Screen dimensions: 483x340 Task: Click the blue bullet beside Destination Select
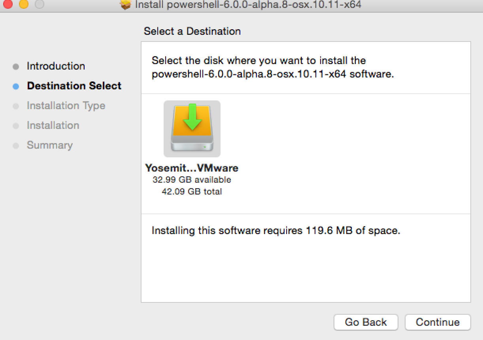click(x=16, y=86)
